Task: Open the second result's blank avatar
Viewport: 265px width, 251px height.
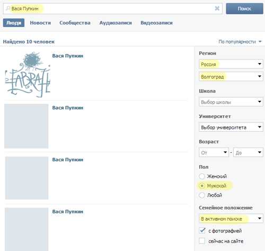Action: pos(26,126)
